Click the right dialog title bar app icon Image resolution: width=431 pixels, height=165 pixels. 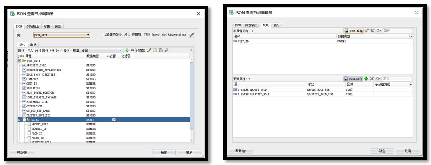[231, 12]
